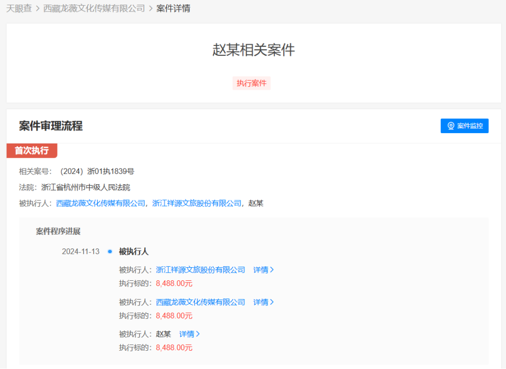Open 西藏龙薇文化传媒有限公司 link in case progress
This screenshot has height=369, width=506.
point(200,302)
